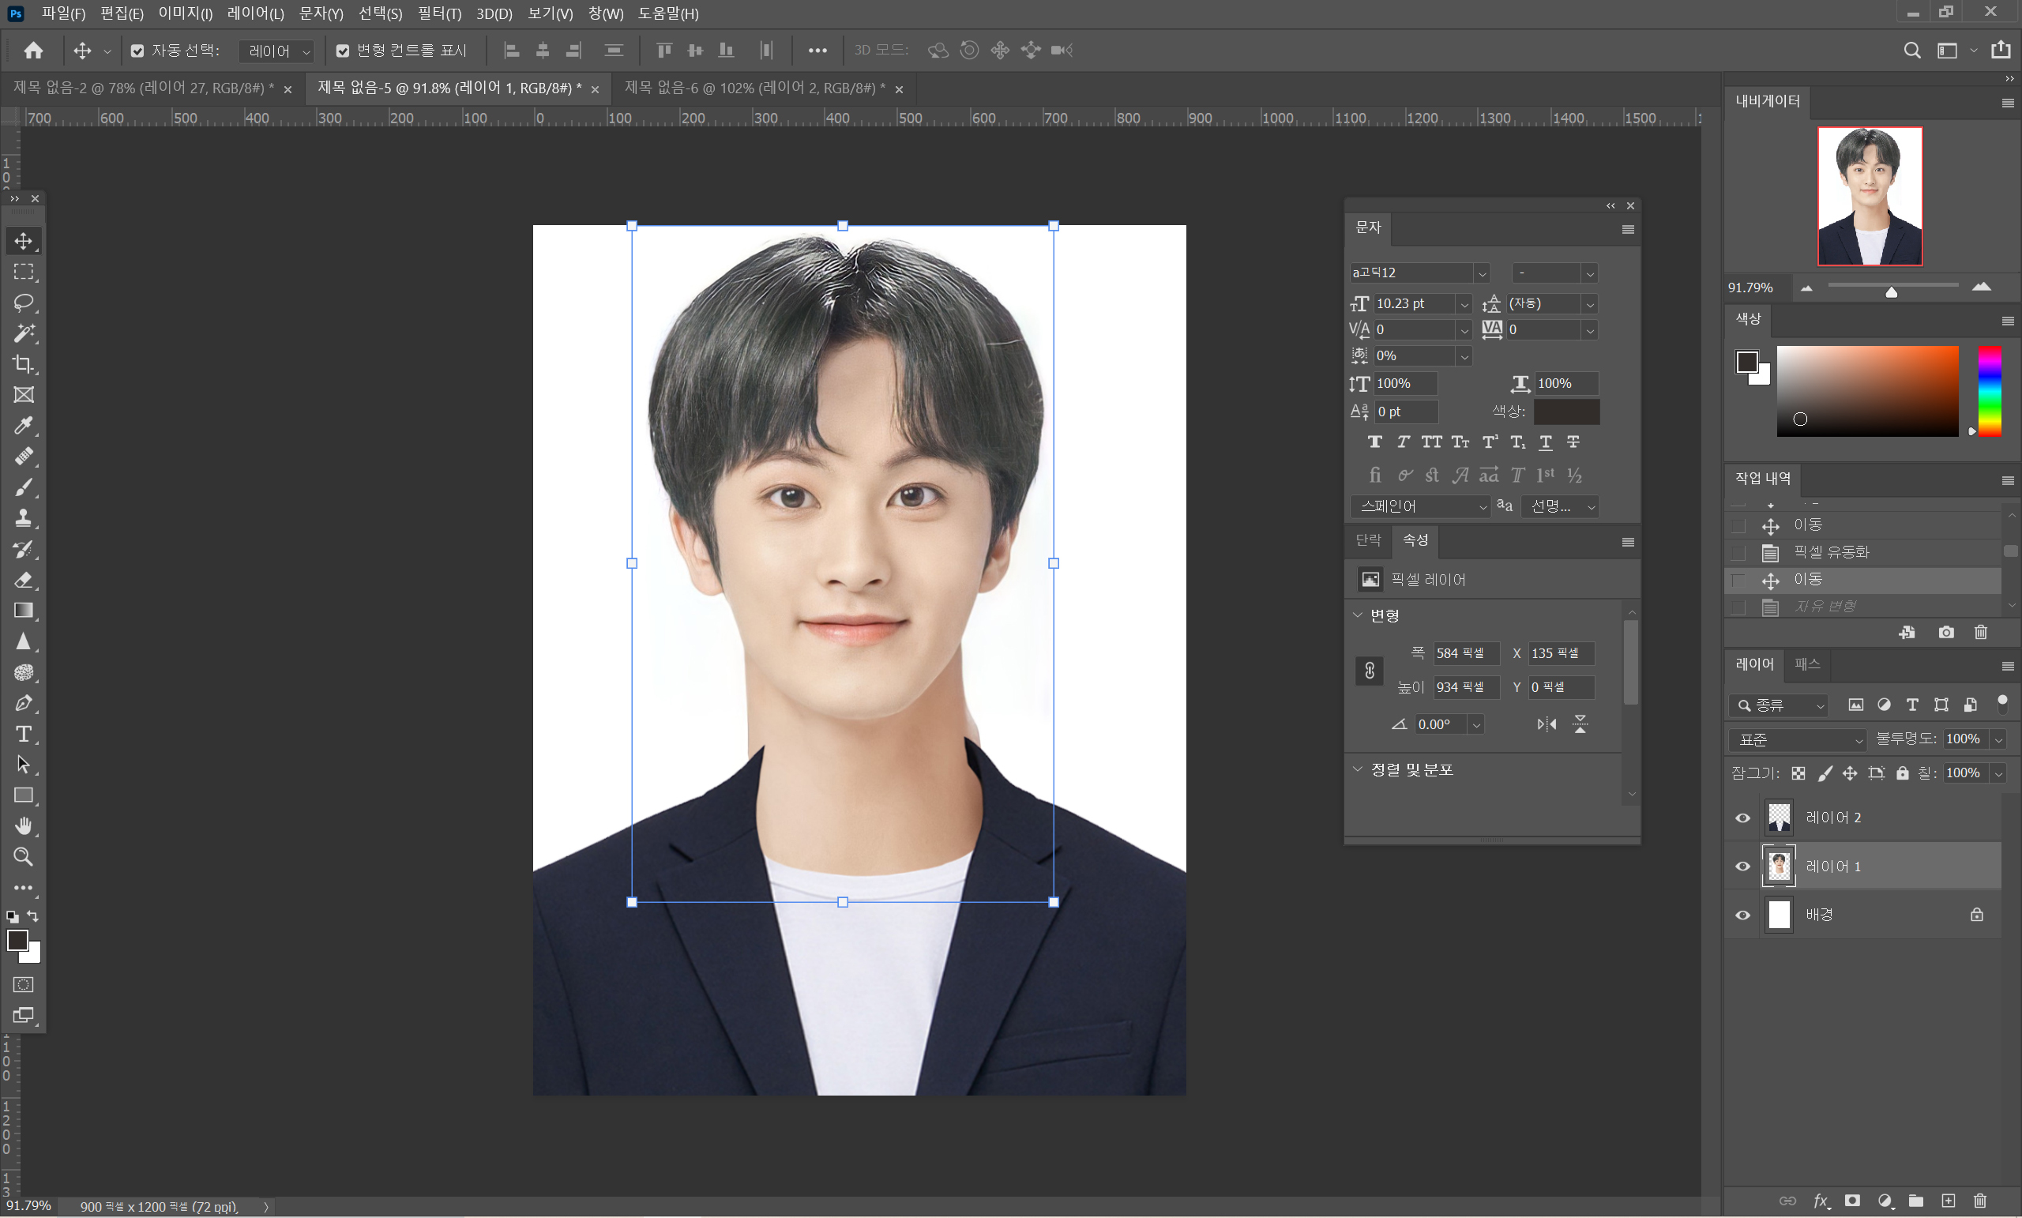Switch to the 패스 panel tab
The image size is (2022, 1218).
click(x=1806, y=664)
